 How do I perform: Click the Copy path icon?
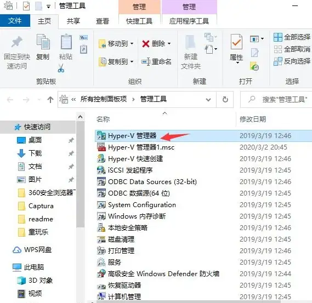click(83, 37)
